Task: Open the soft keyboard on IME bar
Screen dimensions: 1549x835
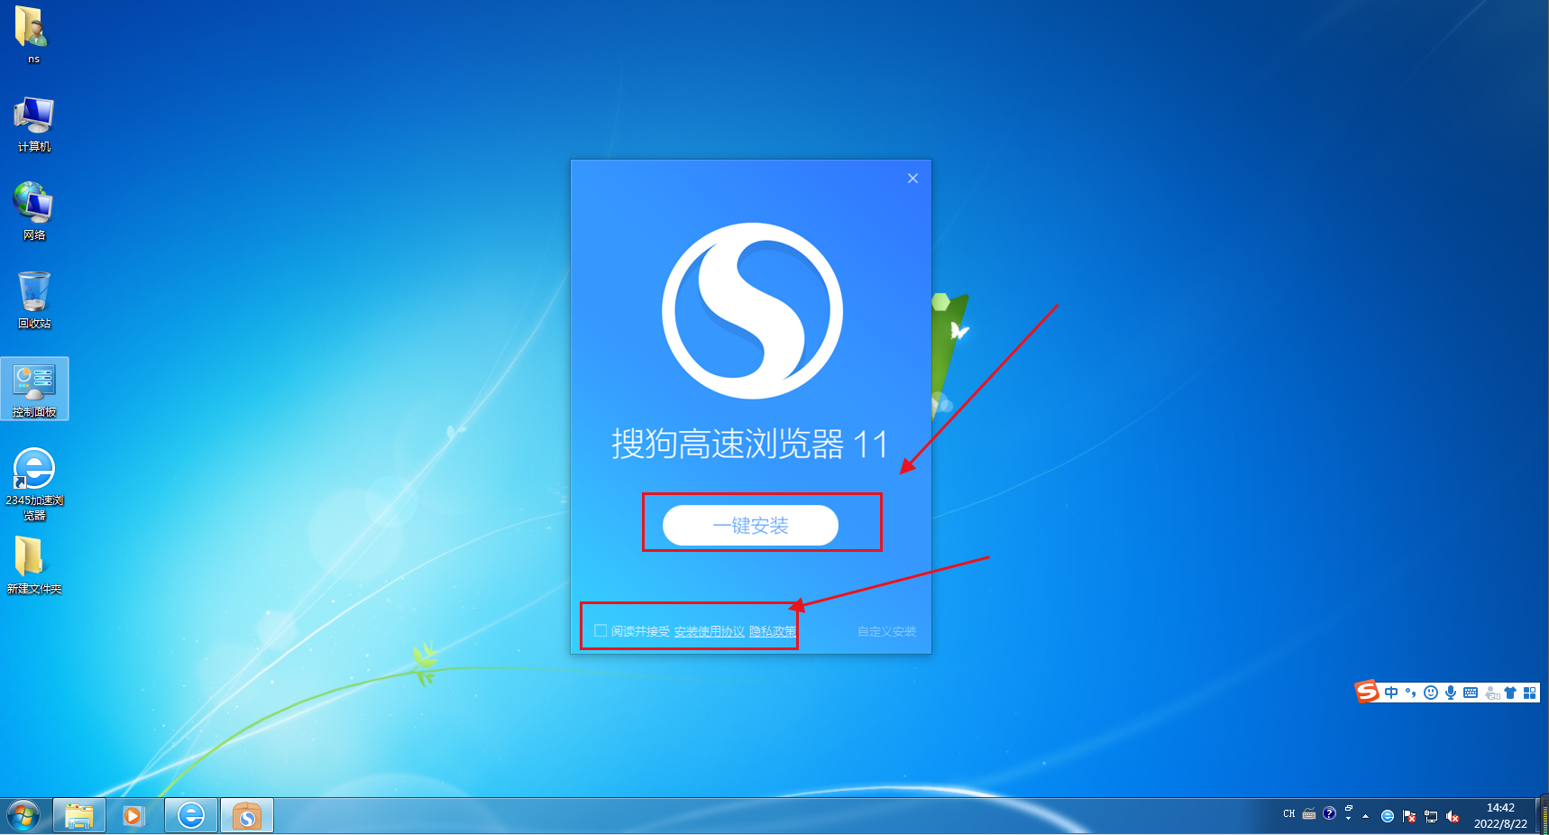Action: point(1471,693)
